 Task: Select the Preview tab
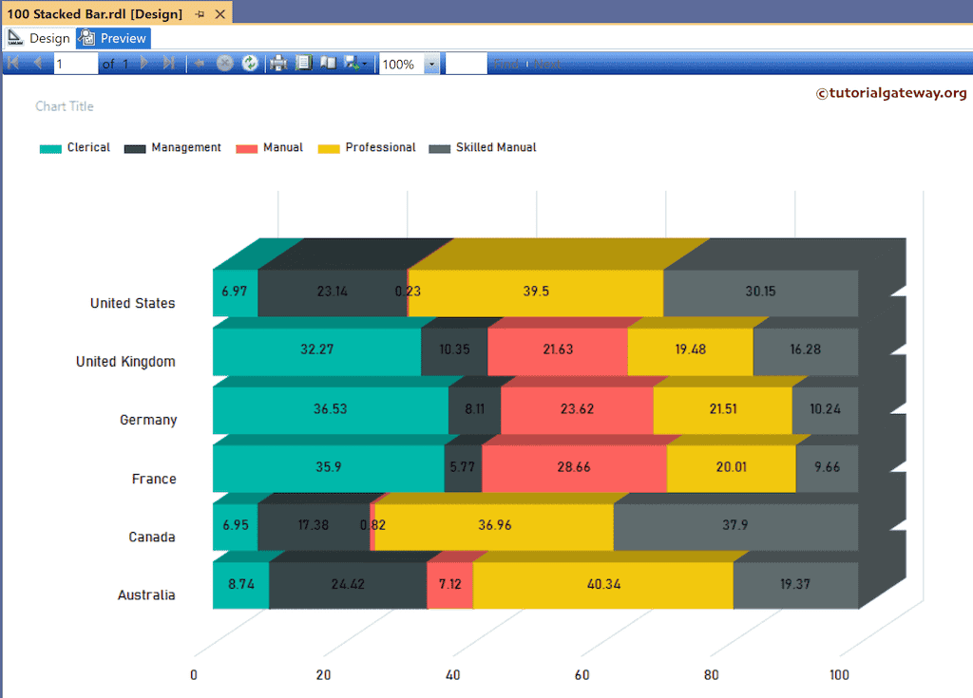point(112,38)
